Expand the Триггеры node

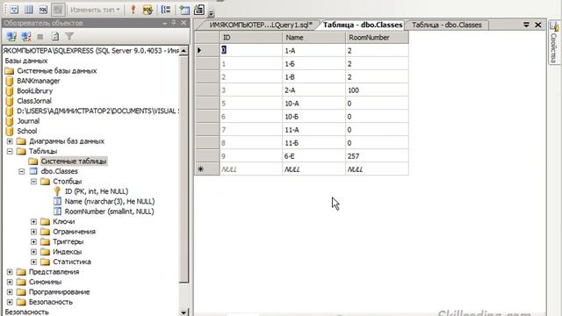click(33, 241)
